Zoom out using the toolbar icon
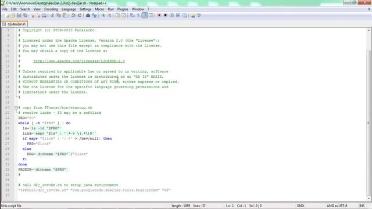Image resolution: width=372 pixels, height=209 pixels. [109, 16]
